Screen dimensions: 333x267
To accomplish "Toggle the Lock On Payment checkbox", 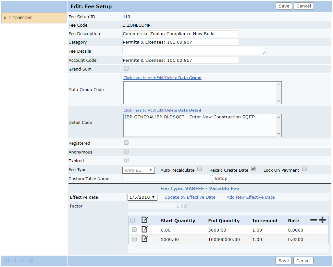I will 304,169.
